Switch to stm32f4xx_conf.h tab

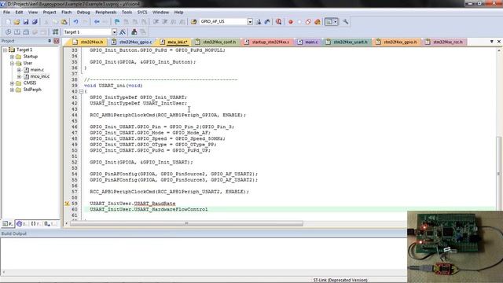(216, 42)
